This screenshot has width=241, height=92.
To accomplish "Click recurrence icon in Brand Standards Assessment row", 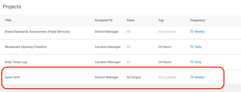I will (x=192, y=32).
